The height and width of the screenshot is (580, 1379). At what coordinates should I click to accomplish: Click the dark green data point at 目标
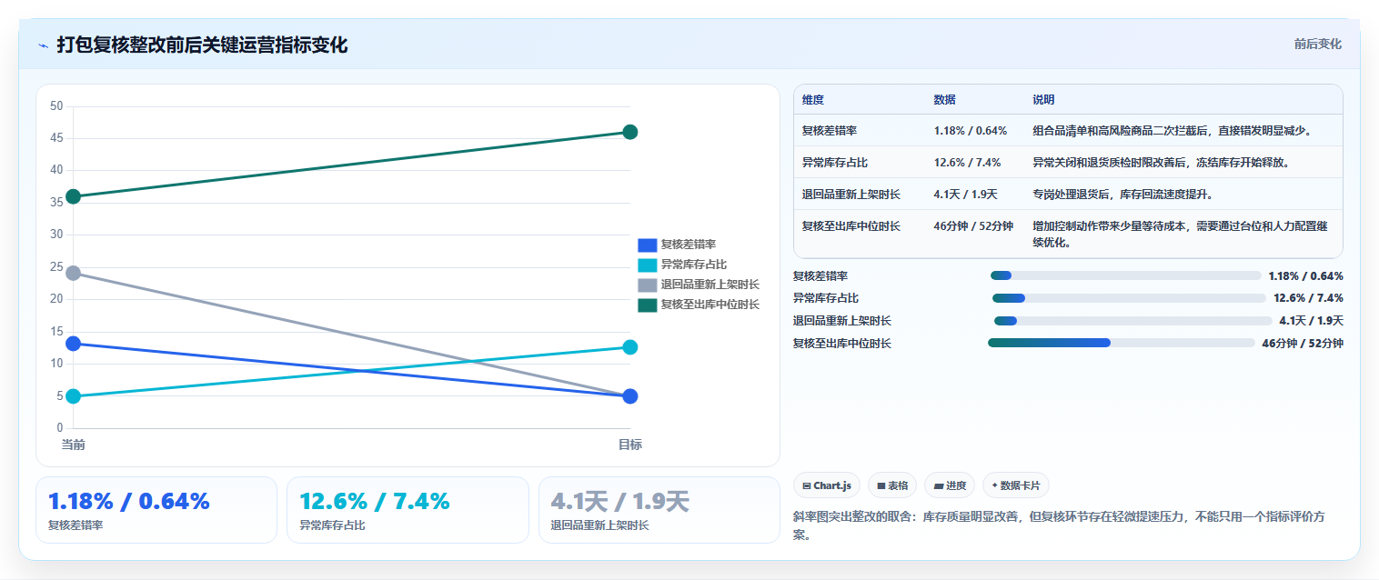coord(629,132)
